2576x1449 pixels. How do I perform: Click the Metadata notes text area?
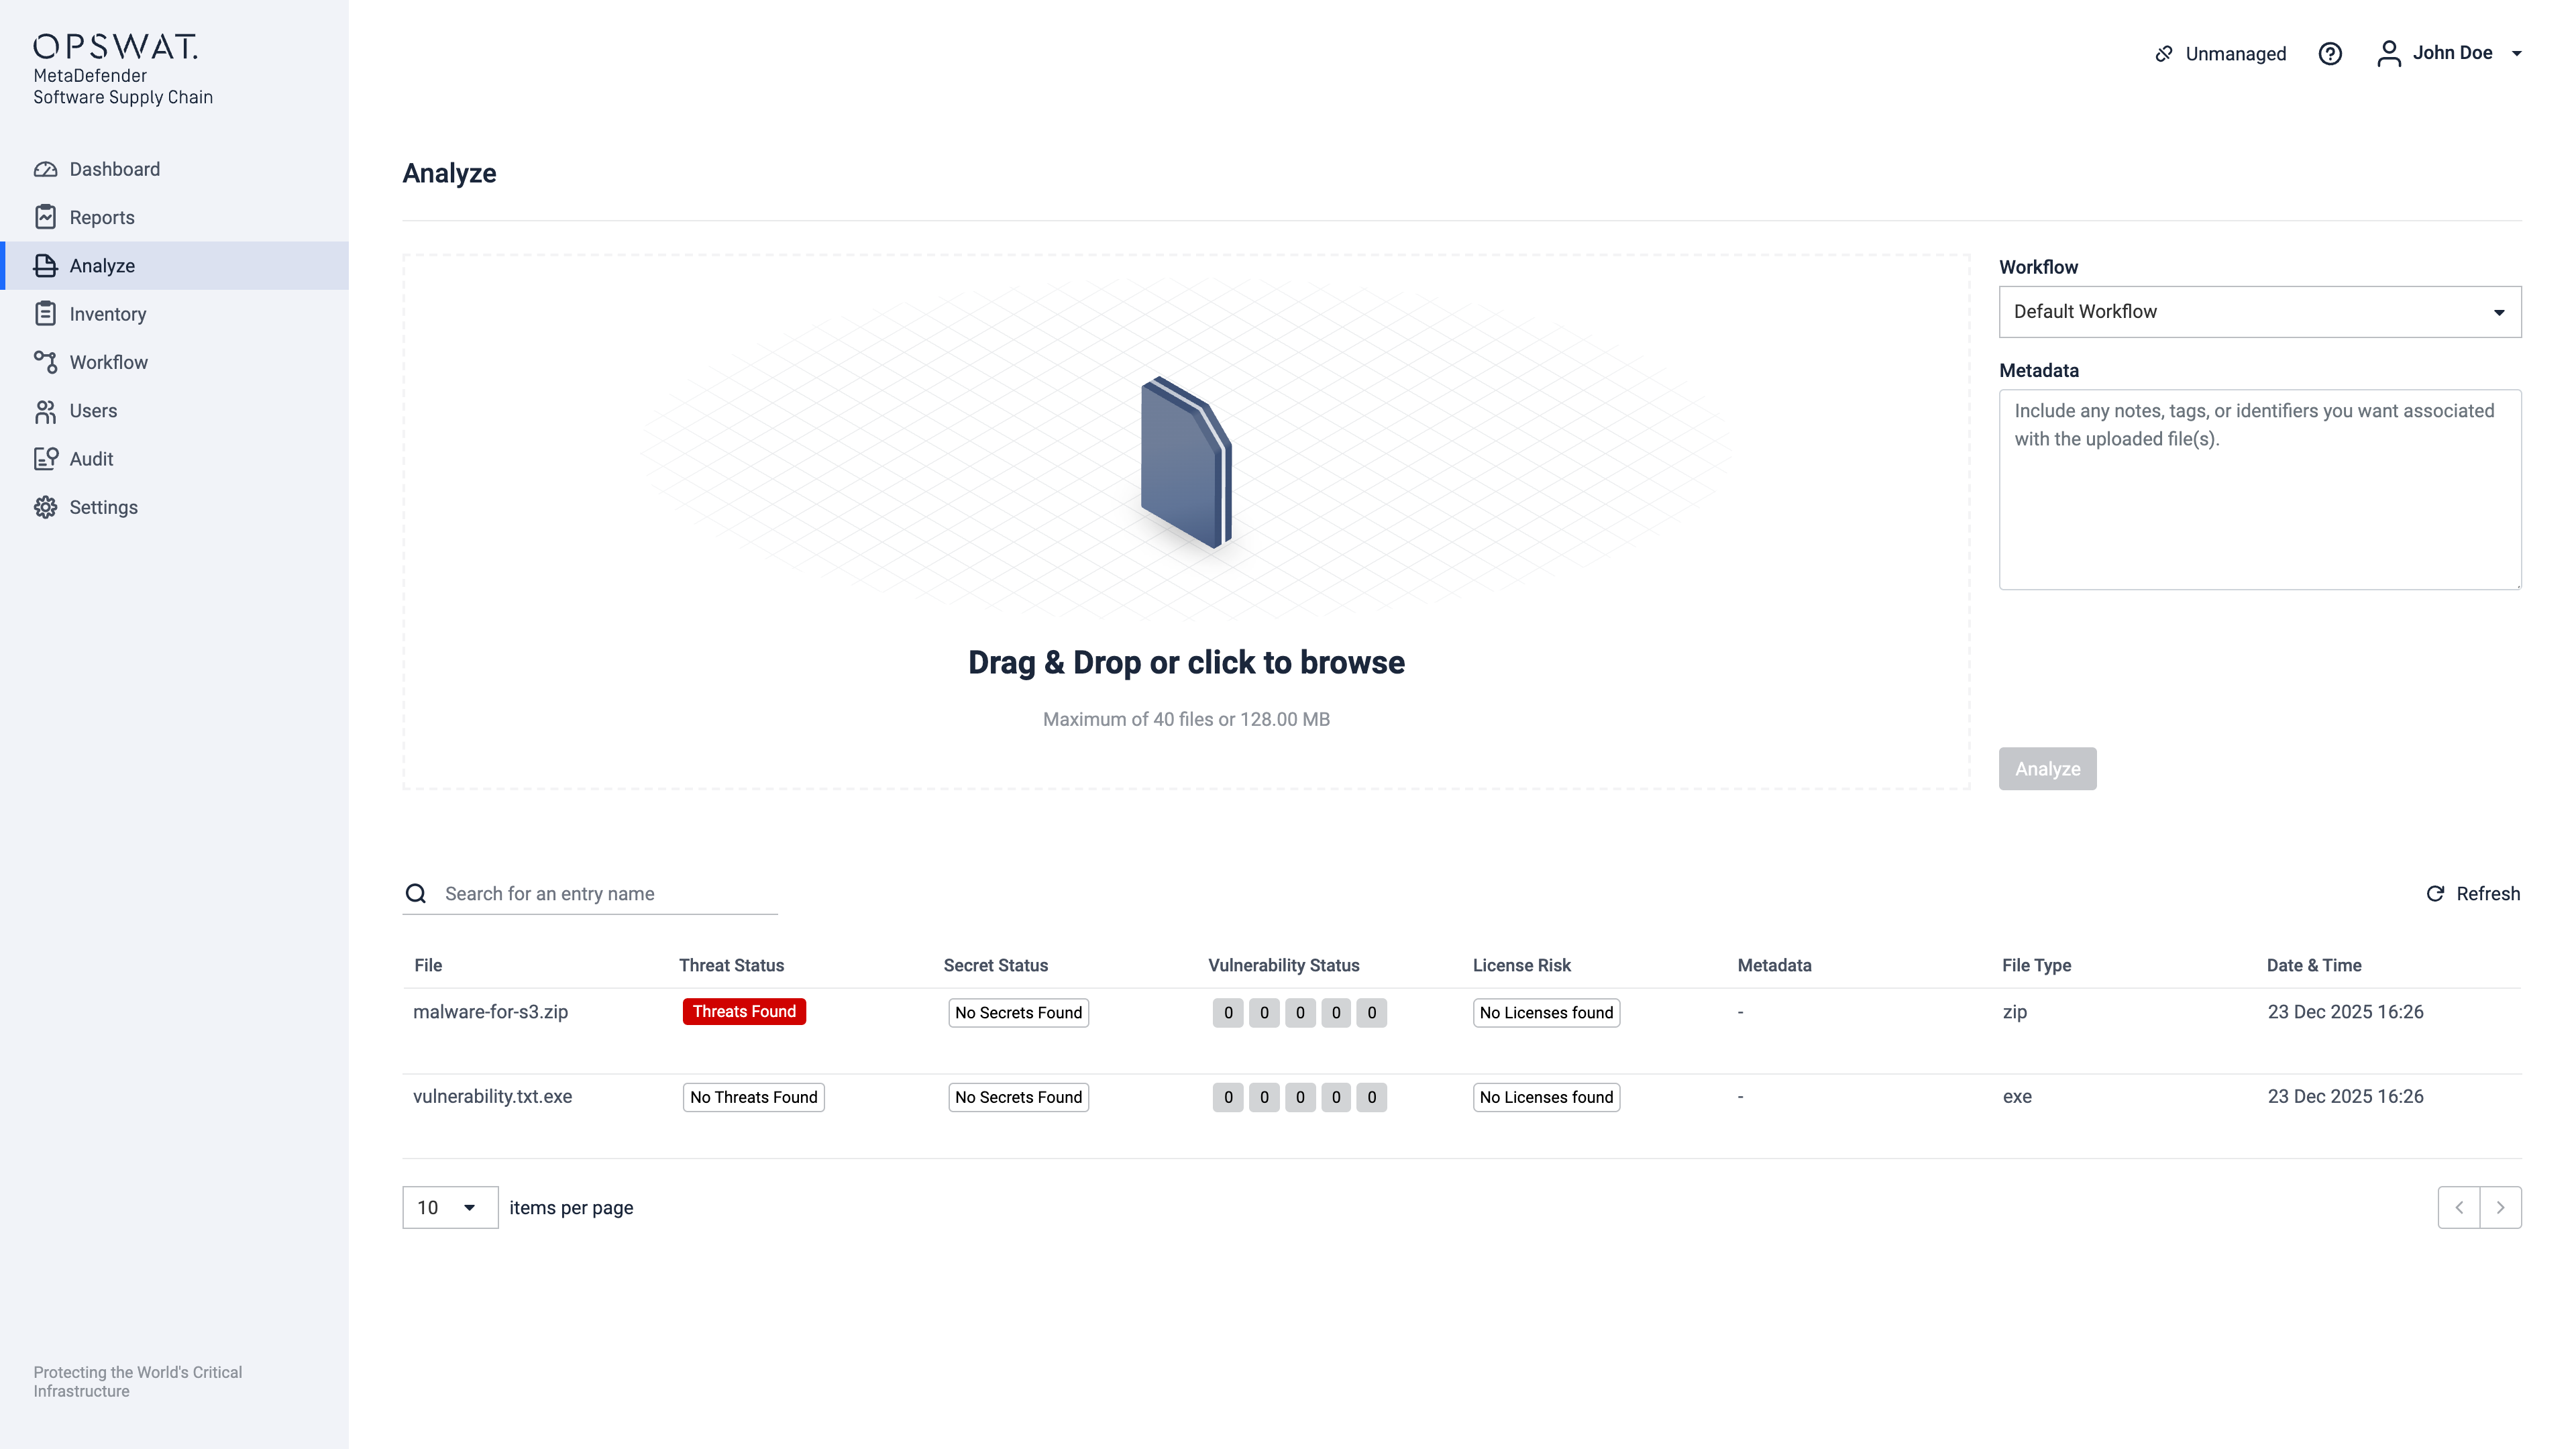tap(2259, 490)
